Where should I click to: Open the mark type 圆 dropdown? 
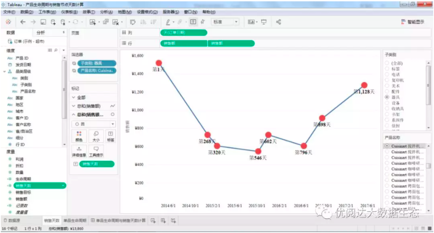tap(94, 124)
